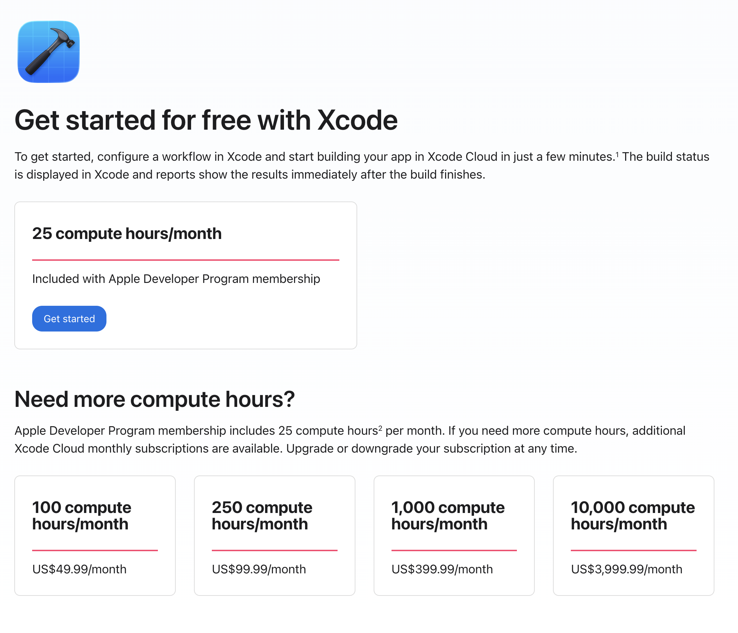Click the "Need more compute hours?" heading
The width and height of the screenshot is (738, 633).
point(155,399)
